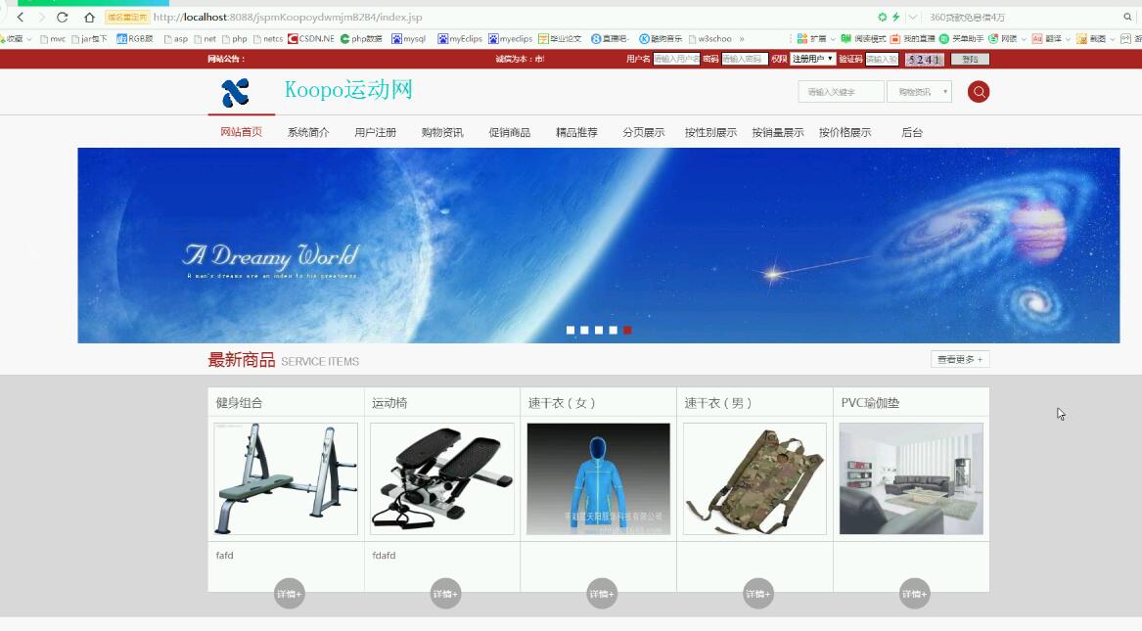Viewport: 1142px width, 631px height.
Task: Go back with the browser back arrow
Action: tap(21, 17)
